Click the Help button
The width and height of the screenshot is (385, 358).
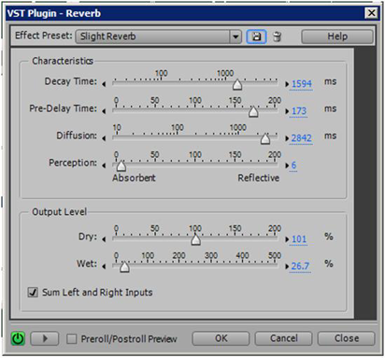337,36
